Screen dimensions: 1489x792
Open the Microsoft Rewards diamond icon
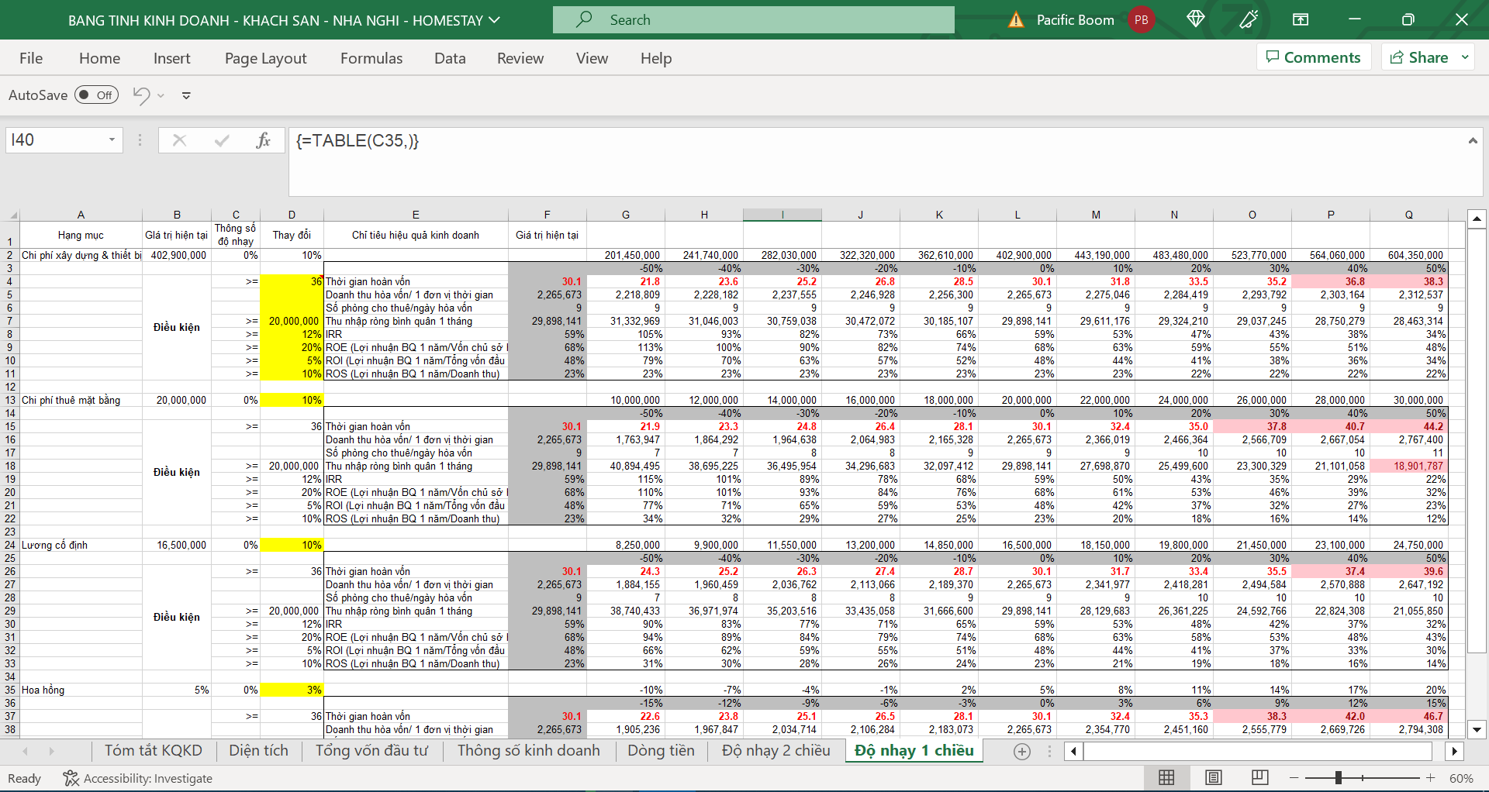click(x=1195, y=19)
